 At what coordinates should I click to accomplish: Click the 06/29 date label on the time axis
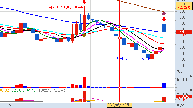tap(181, 105)
